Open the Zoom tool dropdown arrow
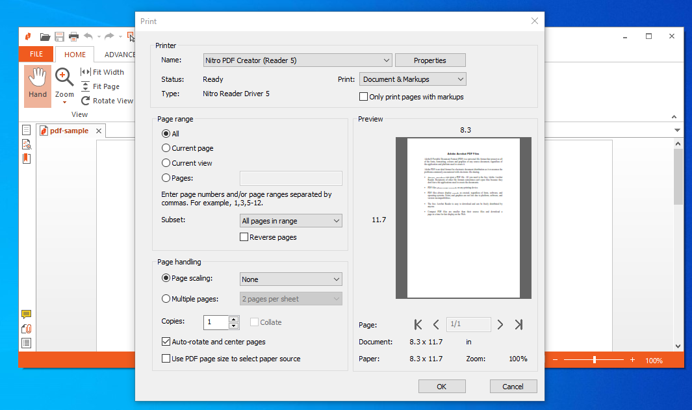Viewport: 692px width, 410px height. pos(64,103)
